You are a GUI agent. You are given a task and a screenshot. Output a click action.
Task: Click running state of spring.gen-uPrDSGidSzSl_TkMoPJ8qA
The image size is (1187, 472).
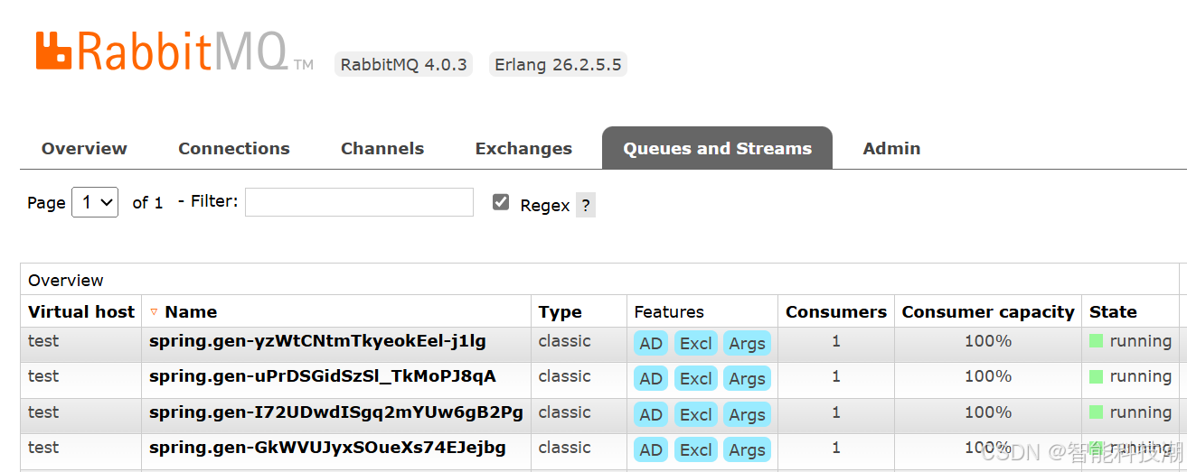coord(1130,376)
